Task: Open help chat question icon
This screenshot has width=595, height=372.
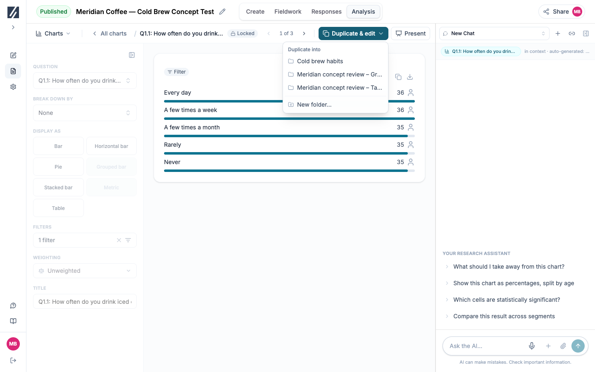Action: [x=13, y=306]
